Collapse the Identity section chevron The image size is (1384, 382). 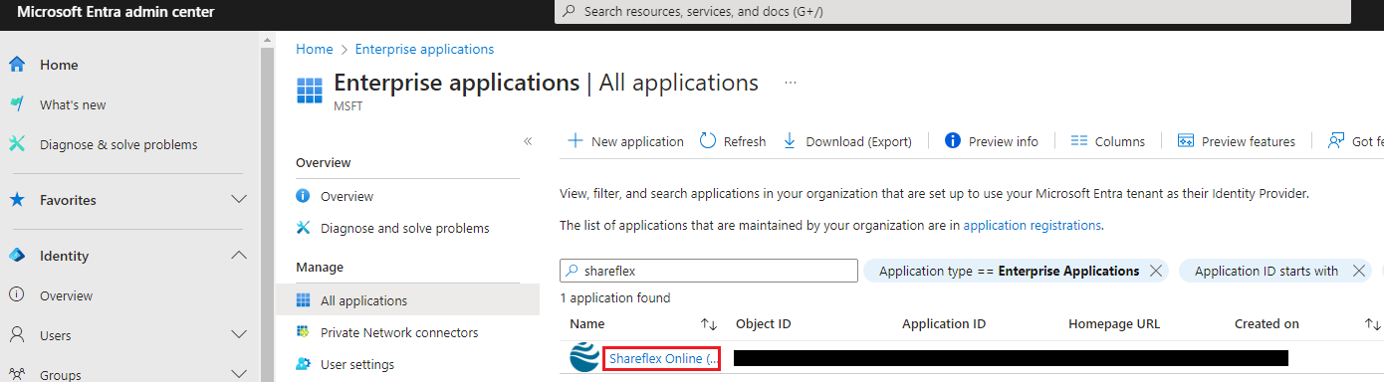pos(239,256)
